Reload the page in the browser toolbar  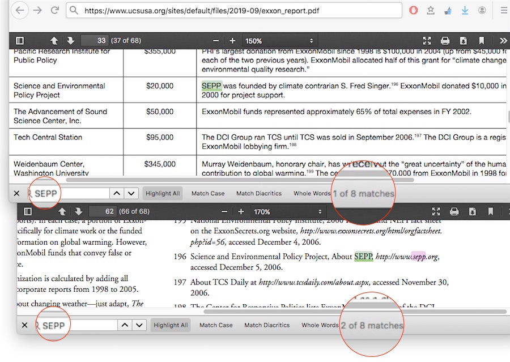55,10
